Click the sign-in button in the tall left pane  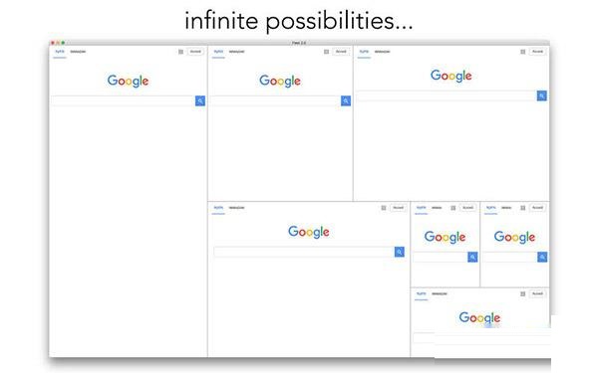click(195, 52)
